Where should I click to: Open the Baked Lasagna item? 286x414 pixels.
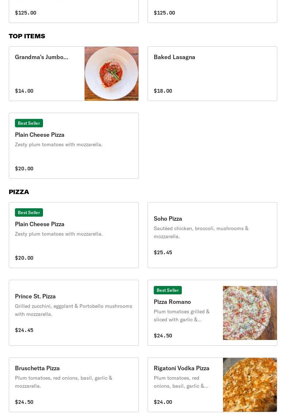coord(175,57)
